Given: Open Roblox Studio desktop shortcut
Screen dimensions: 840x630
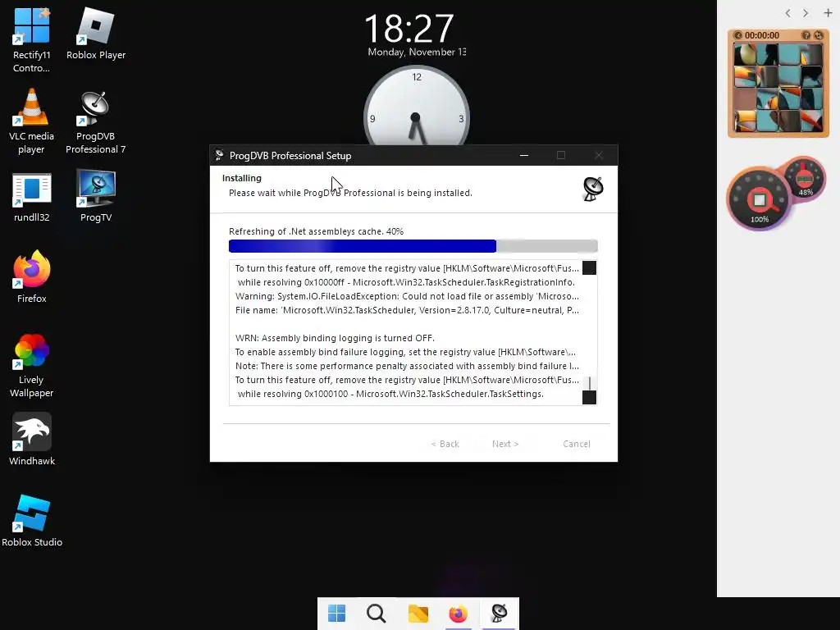Looking at the screenshot, I should (32, 521).
